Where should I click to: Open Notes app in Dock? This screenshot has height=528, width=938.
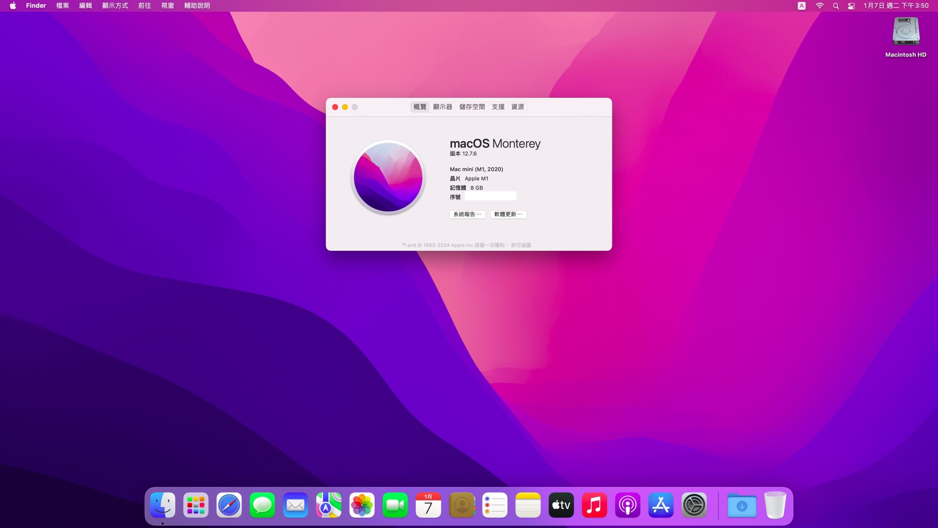pos(528,505)
